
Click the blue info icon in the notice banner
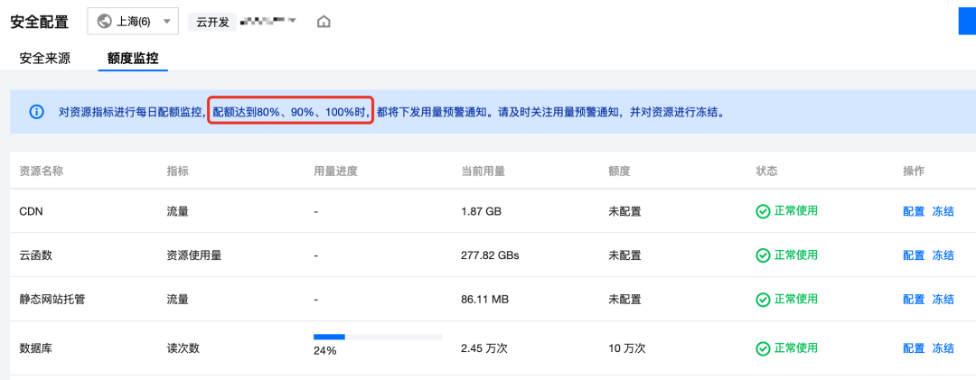point(37,112)
